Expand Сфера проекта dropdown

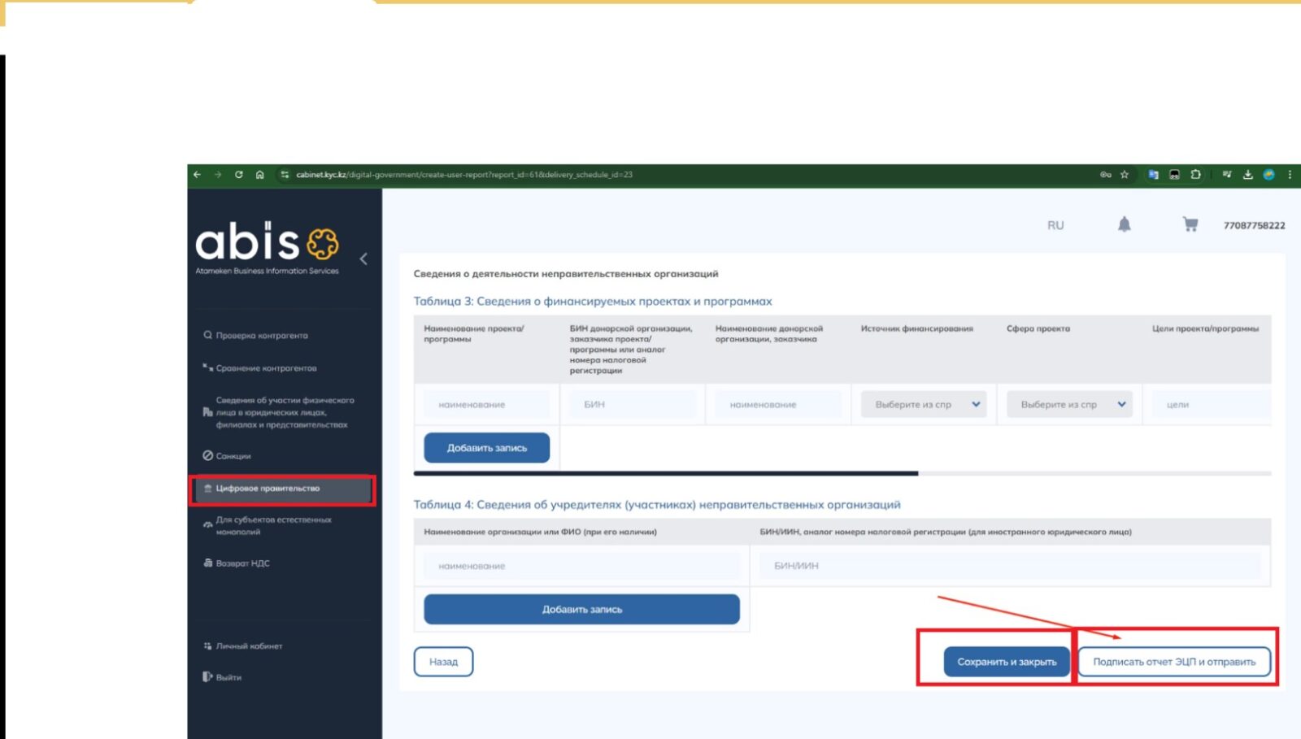click(x=1069, y=404)
